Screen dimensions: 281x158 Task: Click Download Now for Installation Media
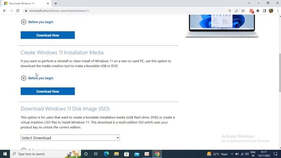tap(48, 91)
